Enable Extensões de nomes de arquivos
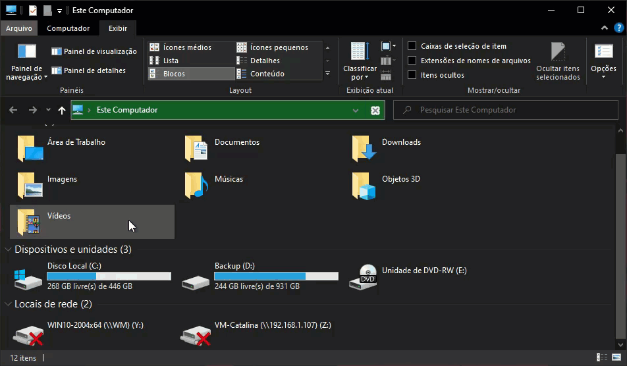Viewport: 627px width, 366px height. click(412, 61)
